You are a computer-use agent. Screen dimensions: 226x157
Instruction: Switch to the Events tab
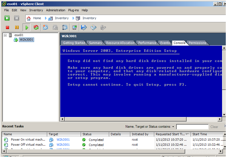[165, 43]
